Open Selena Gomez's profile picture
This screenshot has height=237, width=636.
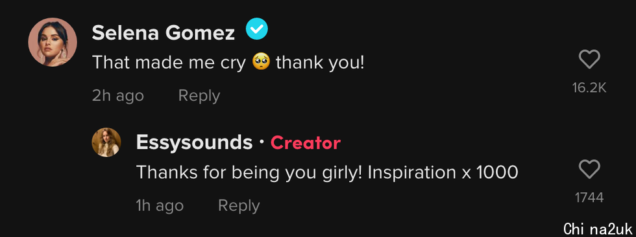(x=53, y=41)
